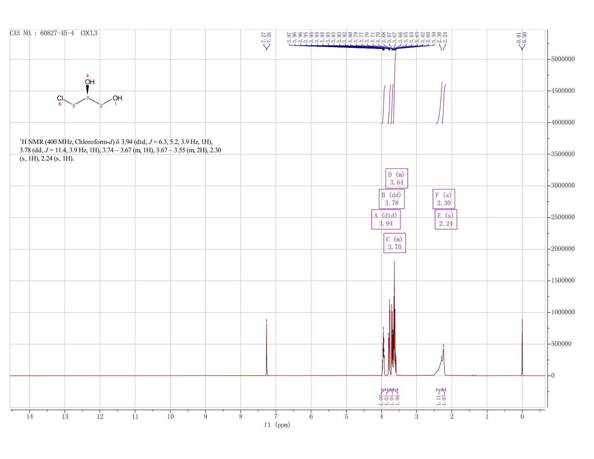Click the CAS NO.: 60827-45-4 CDCL3 title text
This screenshot has height=459, width=594.
pyautogui.click(x=54, y=33)
